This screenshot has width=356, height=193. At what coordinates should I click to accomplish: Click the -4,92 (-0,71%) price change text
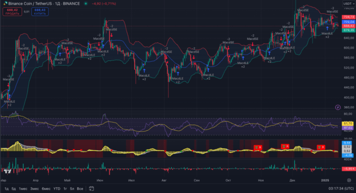pyautogui.click(x=104, y=4)
